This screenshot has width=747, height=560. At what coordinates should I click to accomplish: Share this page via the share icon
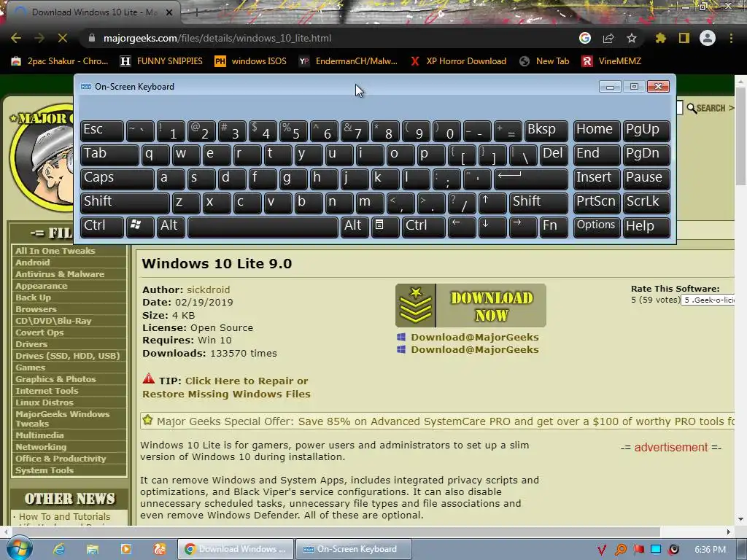608,38
